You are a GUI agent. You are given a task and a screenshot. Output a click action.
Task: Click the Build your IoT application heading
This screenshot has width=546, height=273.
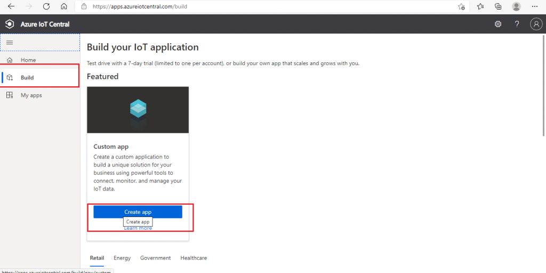143,47
